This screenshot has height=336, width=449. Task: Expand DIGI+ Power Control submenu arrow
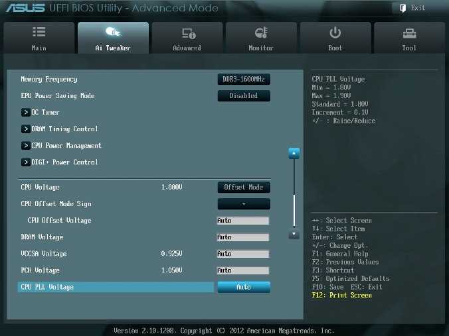(x=26, y=162)
